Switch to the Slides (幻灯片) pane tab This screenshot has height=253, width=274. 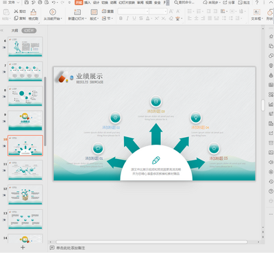pos(29,30)
